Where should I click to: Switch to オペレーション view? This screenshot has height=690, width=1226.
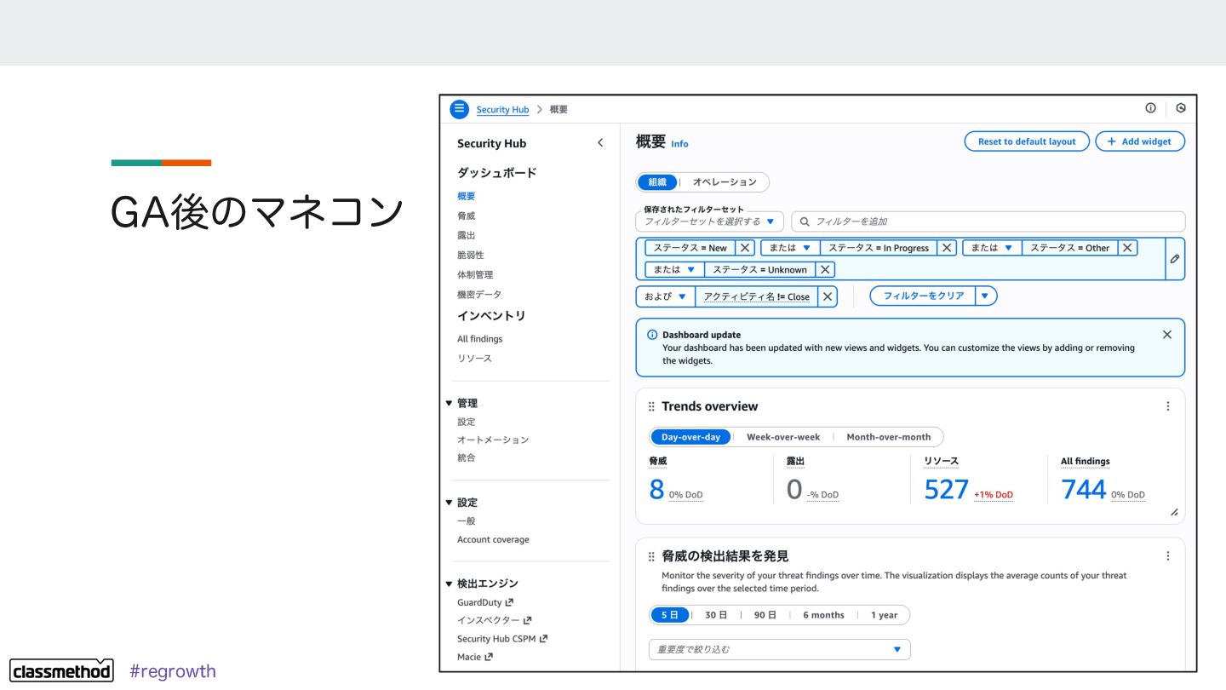pyautogui.click(x=725, y=182)
